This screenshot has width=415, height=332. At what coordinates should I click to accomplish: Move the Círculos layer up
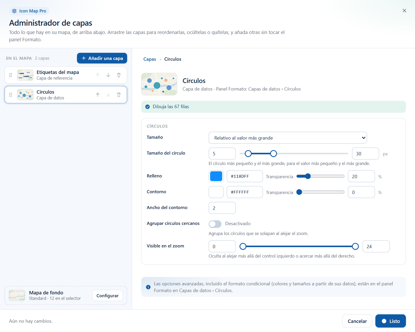coord(98,95)
